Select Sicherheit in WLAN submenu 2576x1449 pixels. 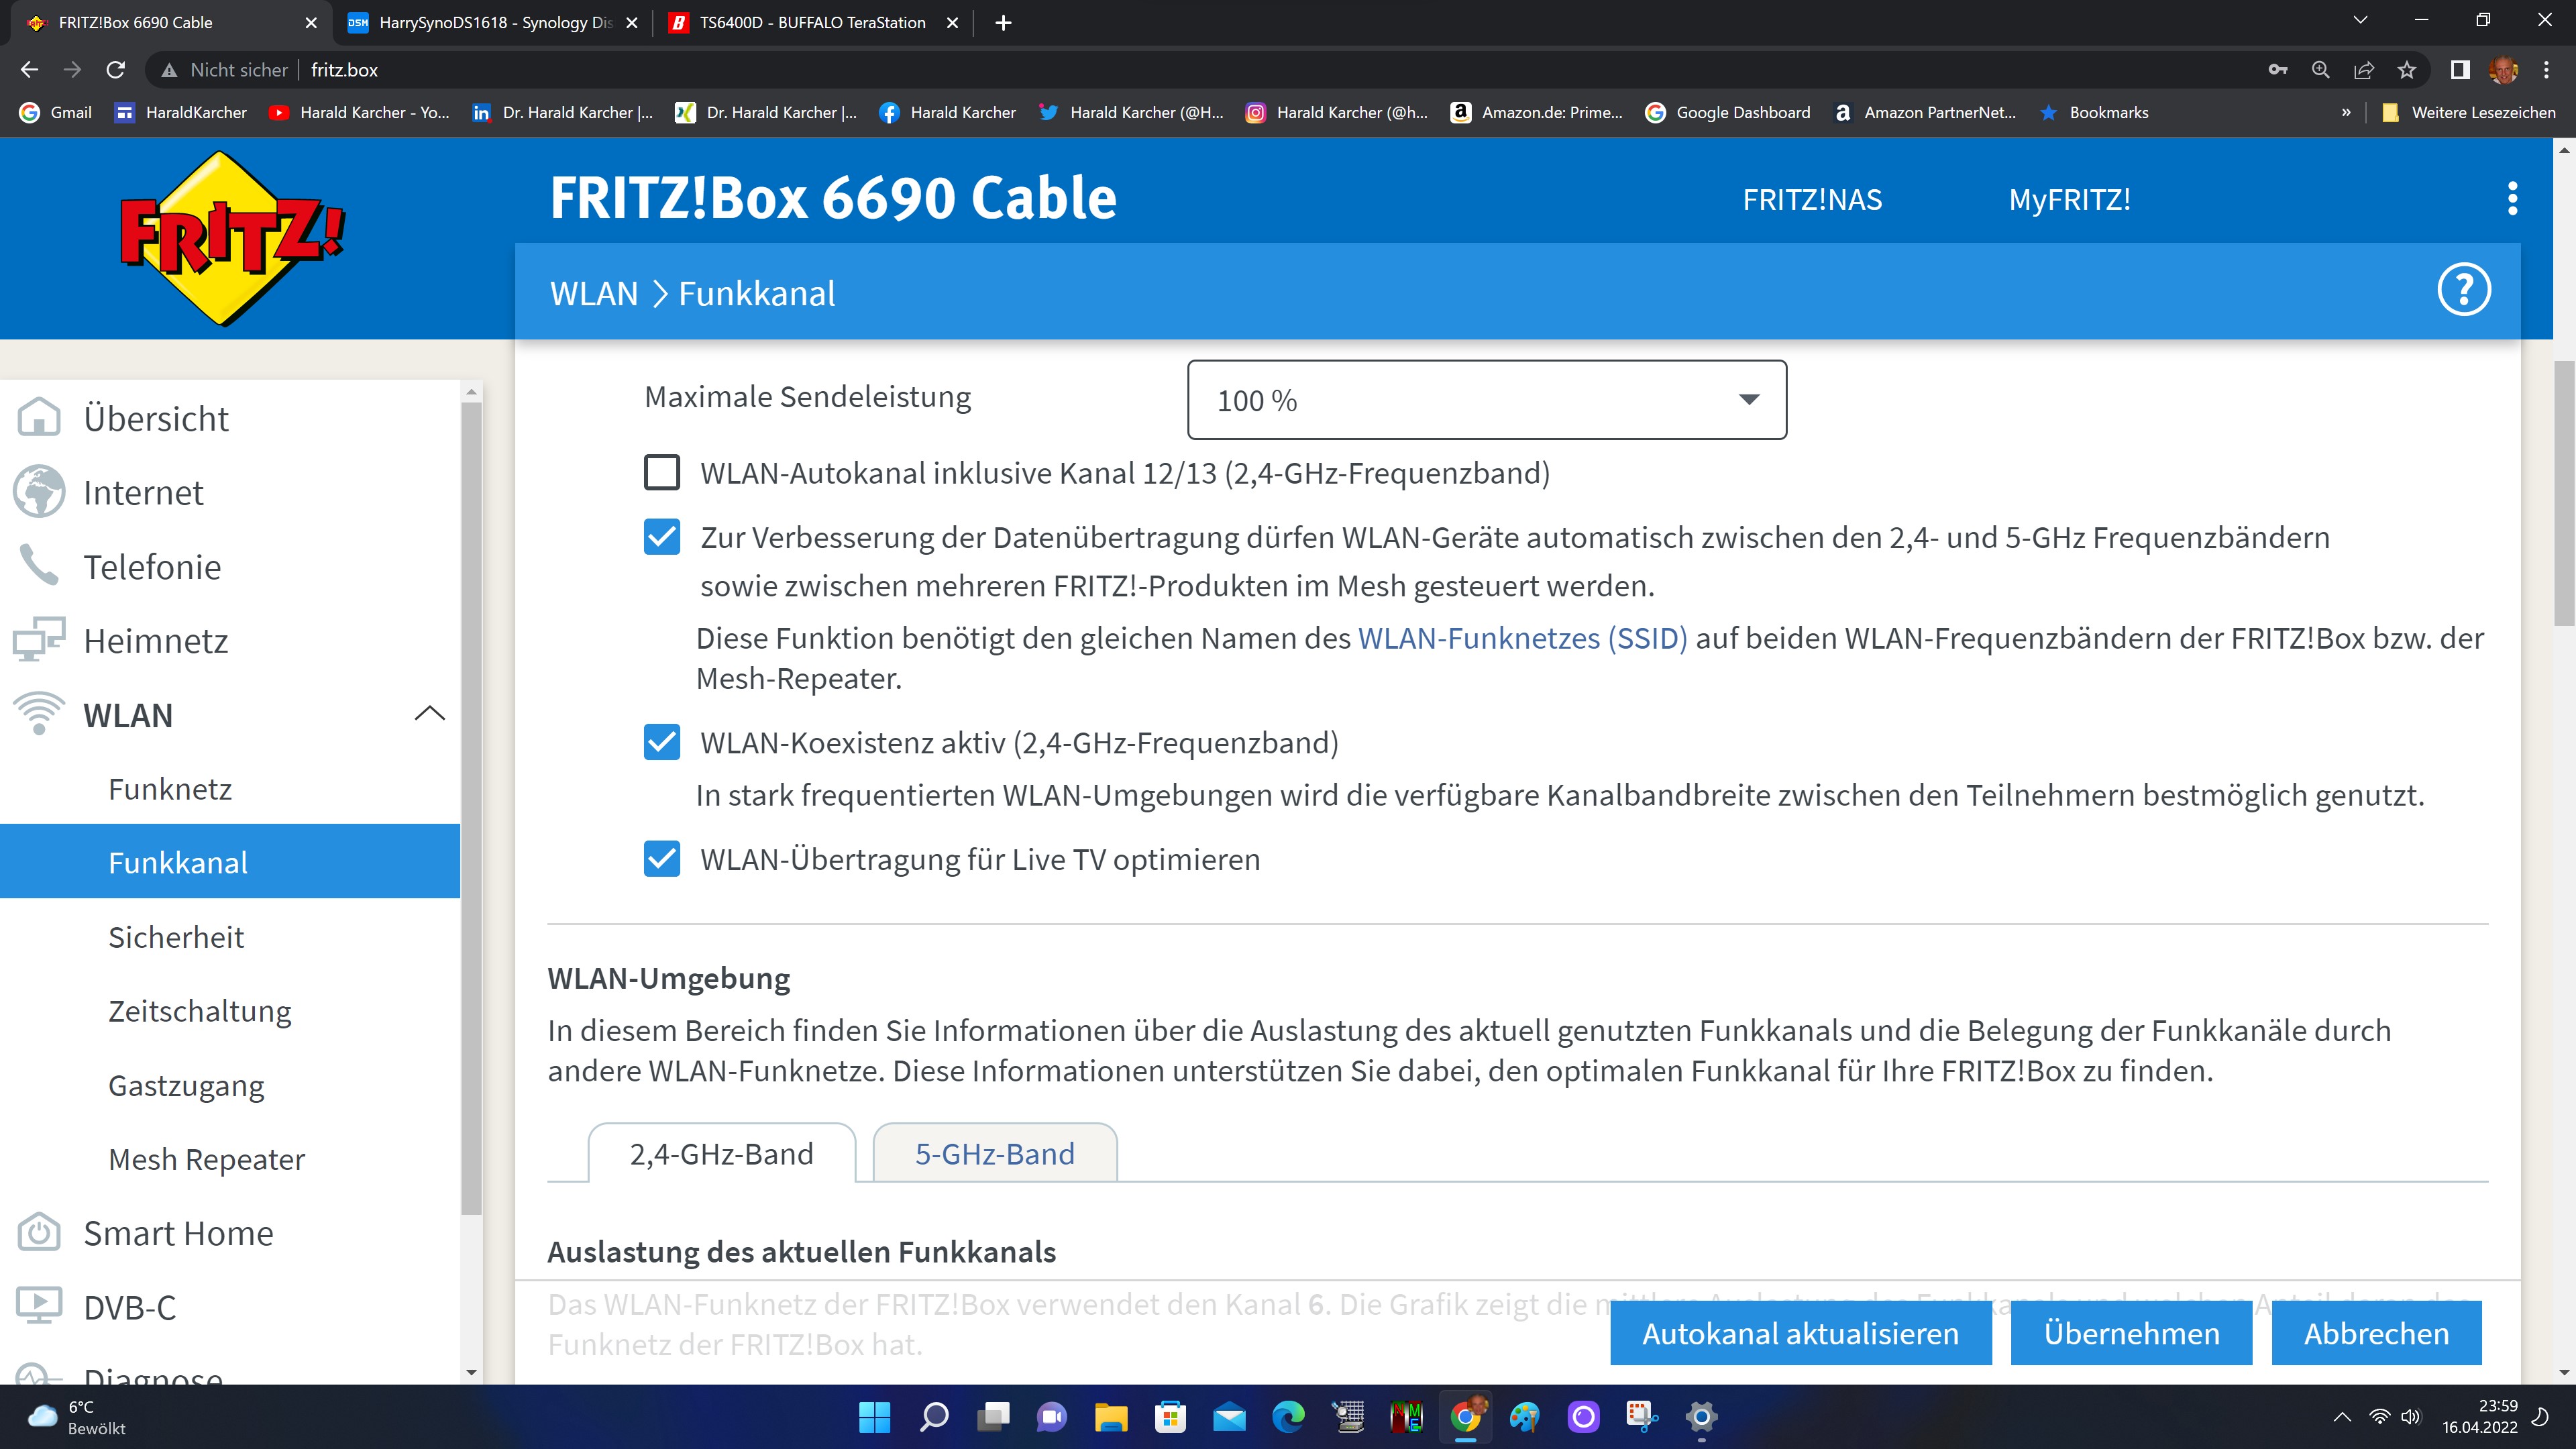(x=176, y=937)
